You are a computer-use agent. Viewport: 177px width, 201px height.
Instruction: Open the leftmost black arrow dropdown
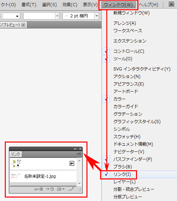pos(17,16)
